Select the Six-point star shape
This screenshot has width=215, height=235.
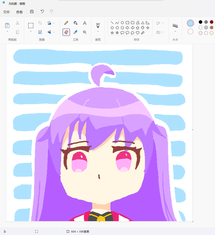pyautogui.click(x=117, y=33)
